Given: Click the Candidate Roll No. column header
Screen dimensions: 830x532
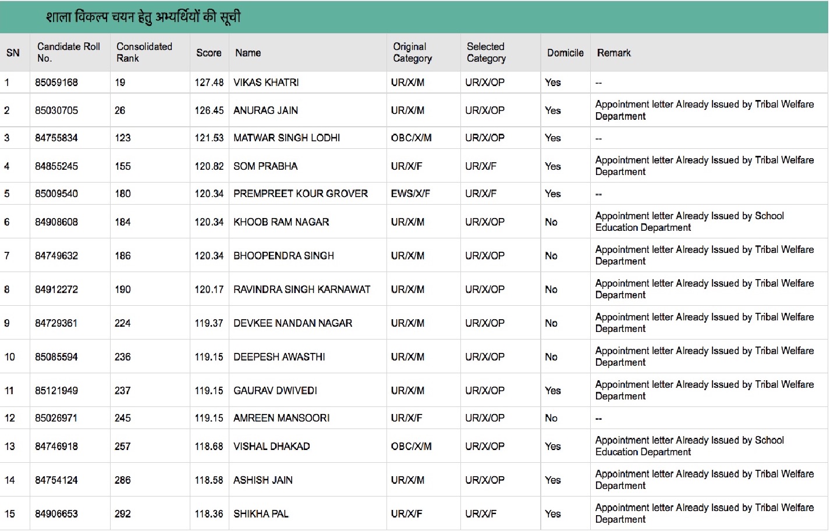Looking at the screenshot, I should tap(69, 52).
